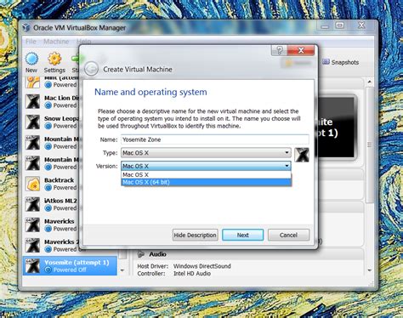Click the back arrow in Create Virtual Machine

(x=91, y=69)
